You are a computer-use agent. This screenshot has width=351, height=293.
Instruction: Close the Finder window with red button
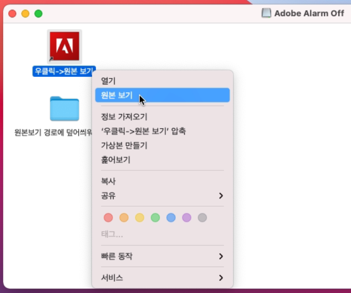(12, 13)
